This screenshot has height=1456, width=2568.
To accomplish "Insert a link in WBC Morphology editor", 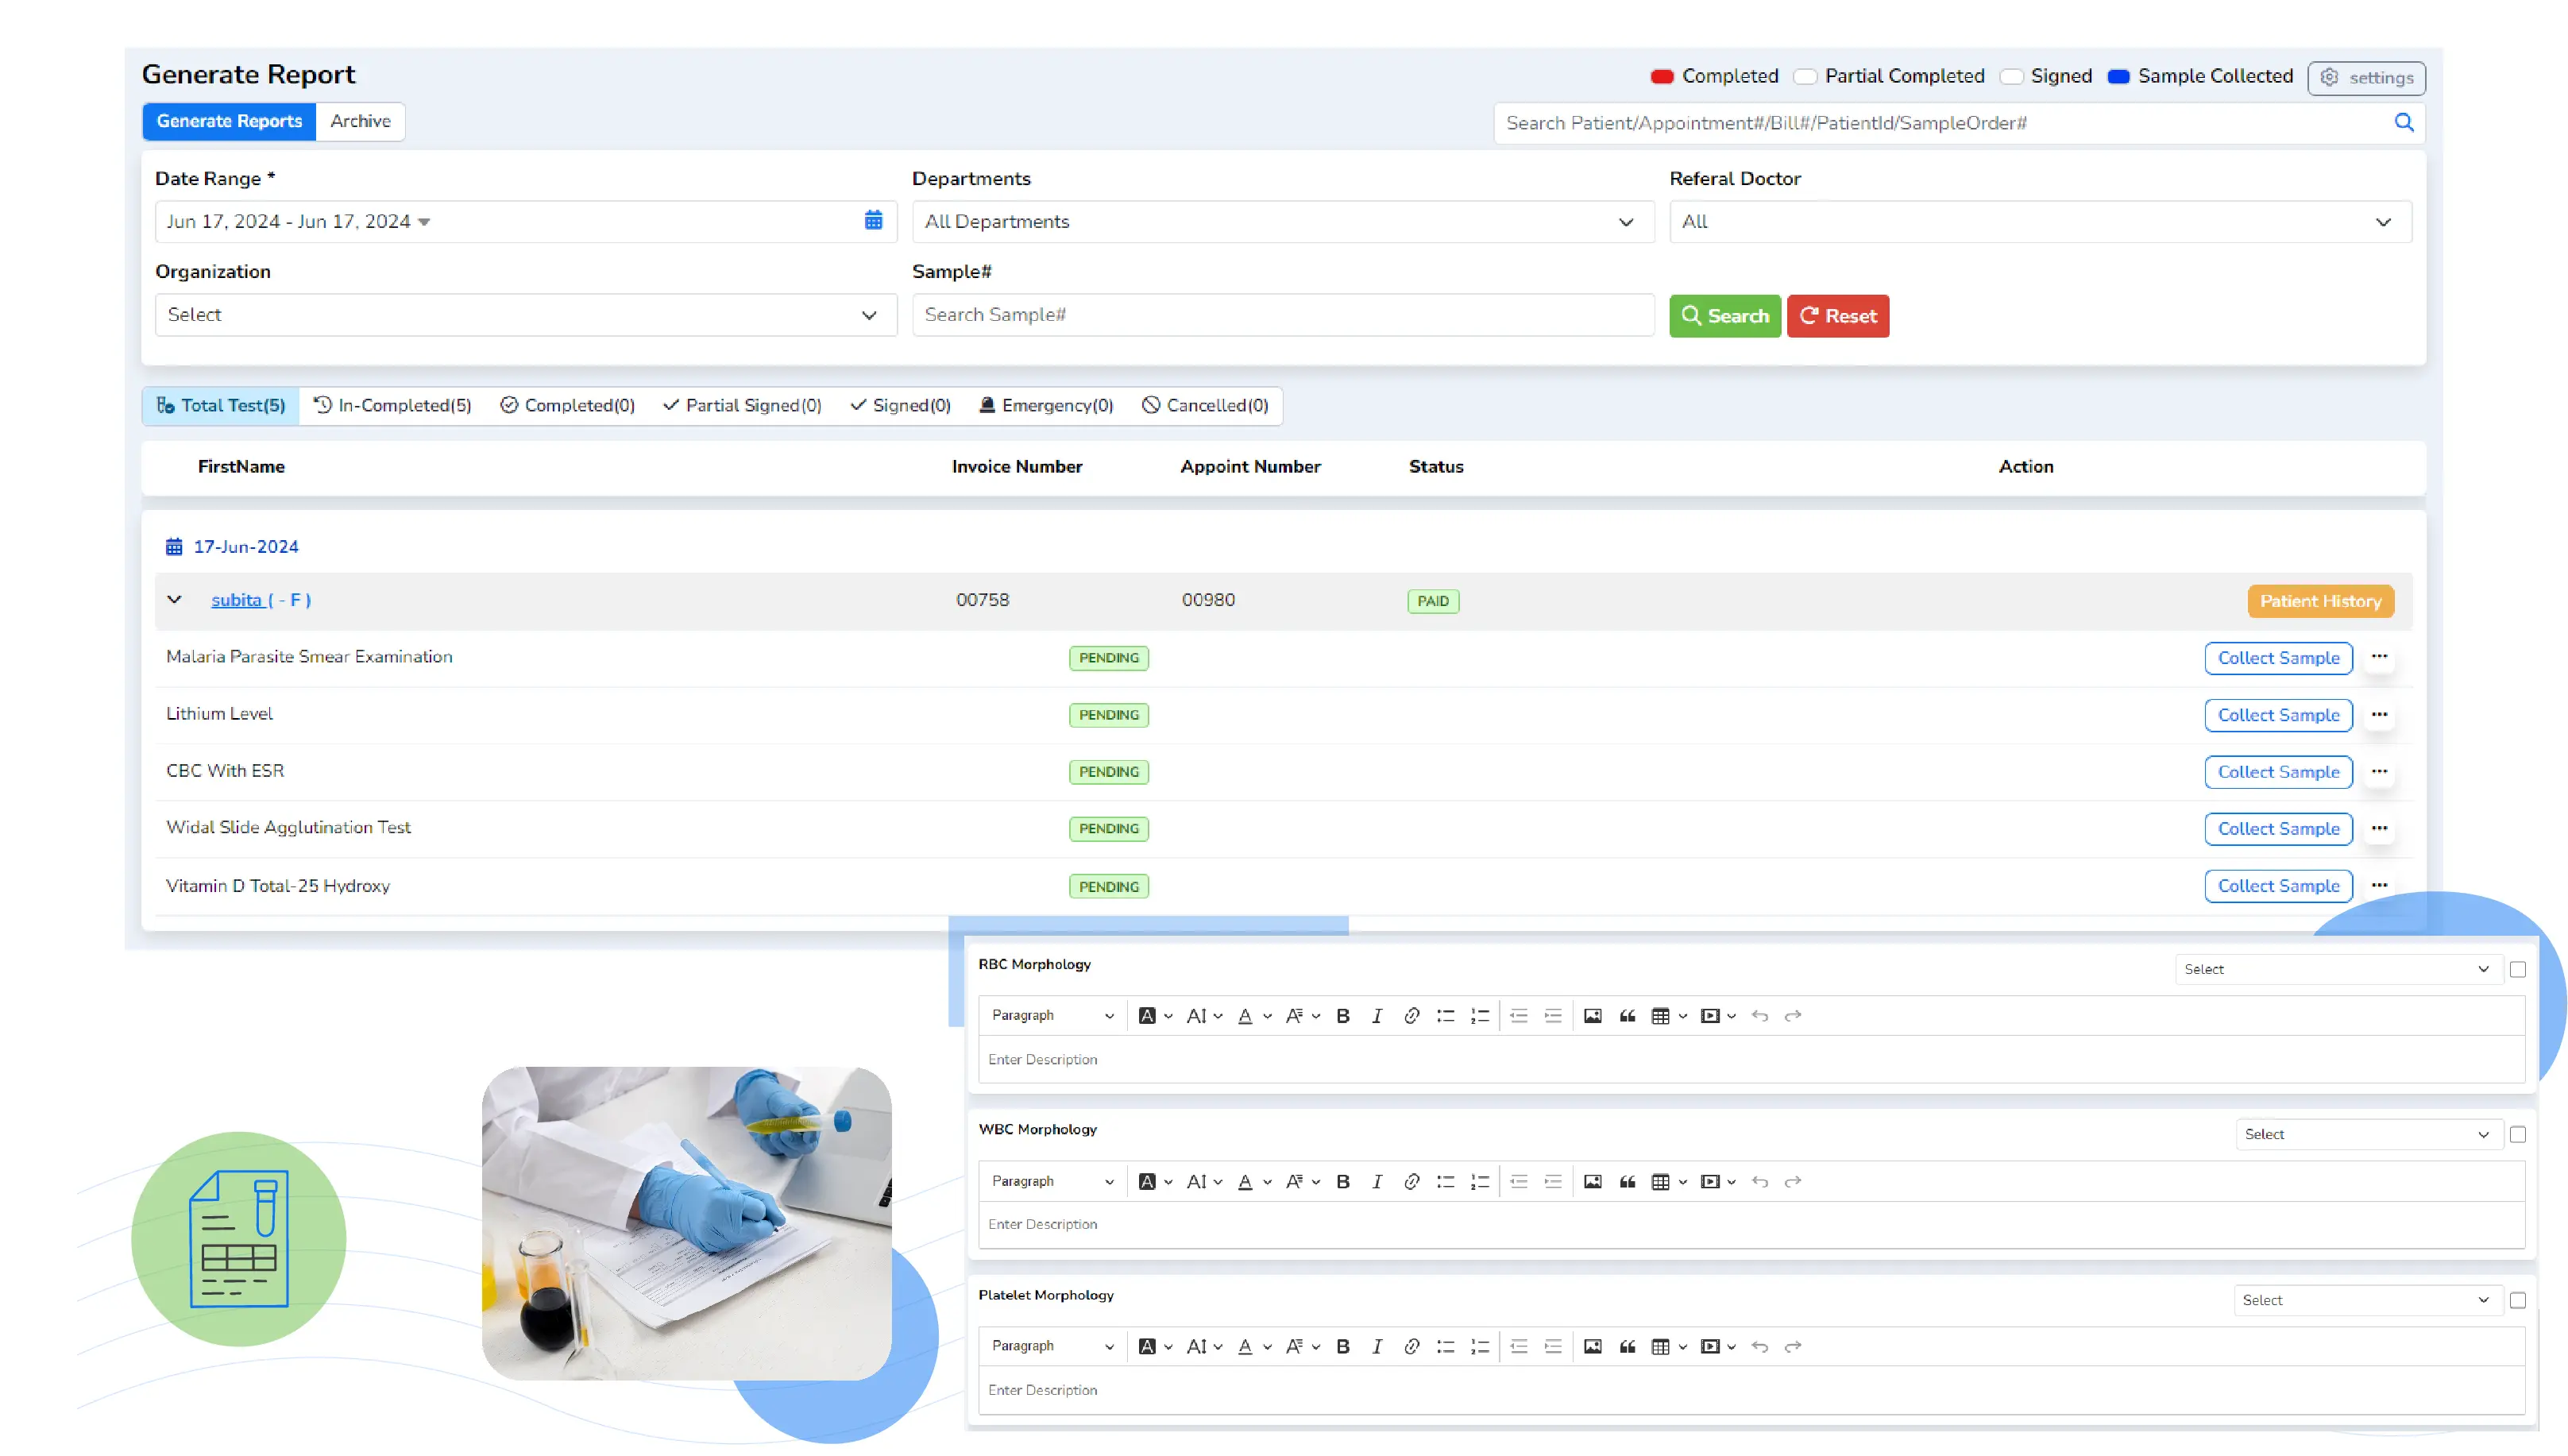I will click(x=1411, y=1181).
